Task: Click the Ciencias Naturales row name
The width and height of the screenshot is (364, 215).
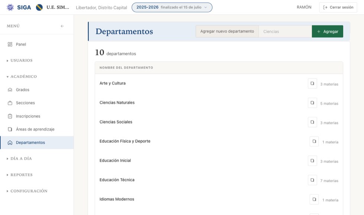Action: pyautogui.click(x=117, y=102)
